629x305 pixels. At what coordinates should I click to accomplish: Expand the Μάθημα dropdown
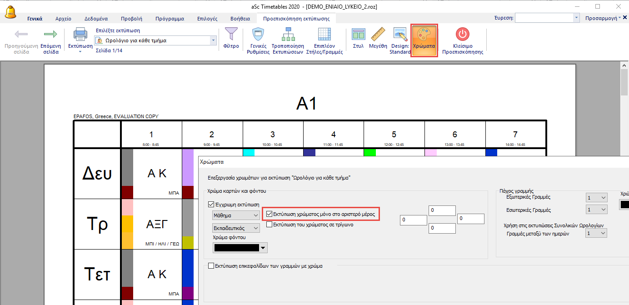pyautogui.click(x=236, y=215)
